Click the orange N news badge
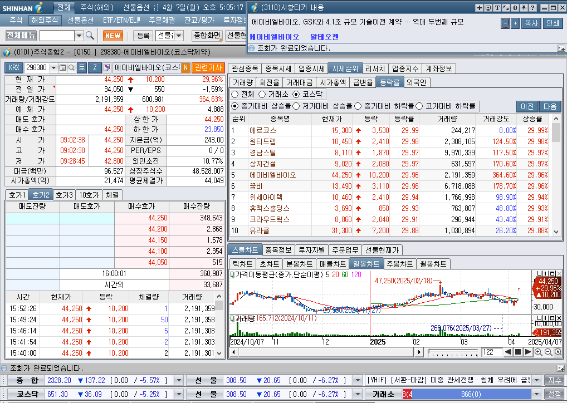Viewport: 567px width, 403px height. [185, 67]
